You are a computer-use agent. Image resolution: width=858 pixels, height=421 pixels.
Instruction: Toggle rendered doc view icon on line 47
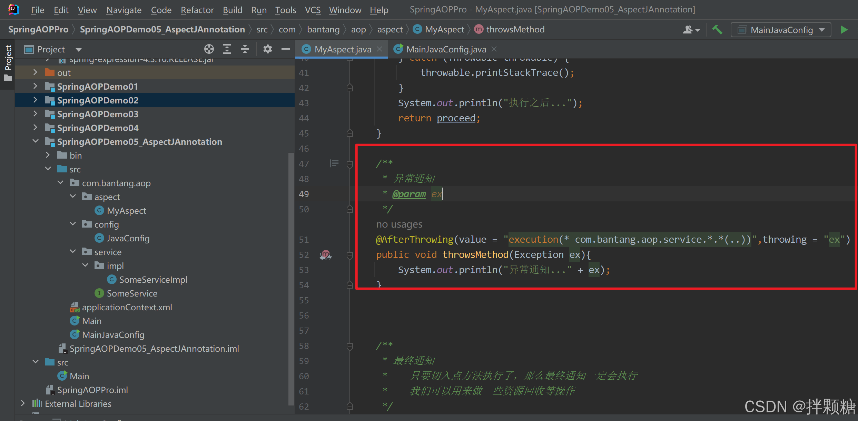[x=334, y=163]
